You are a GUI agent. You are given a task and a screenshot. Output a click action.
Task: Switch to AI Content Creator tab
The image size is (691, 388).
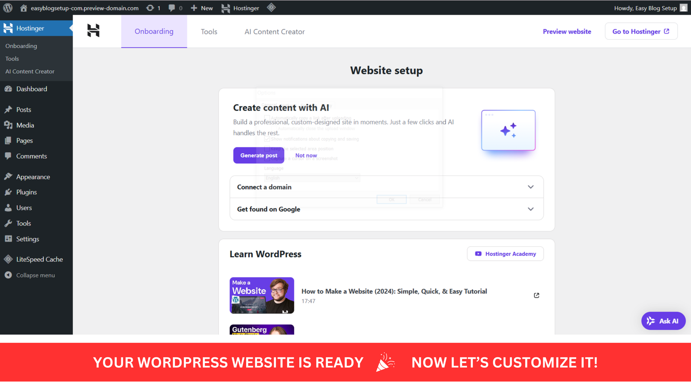pos(275,31)
